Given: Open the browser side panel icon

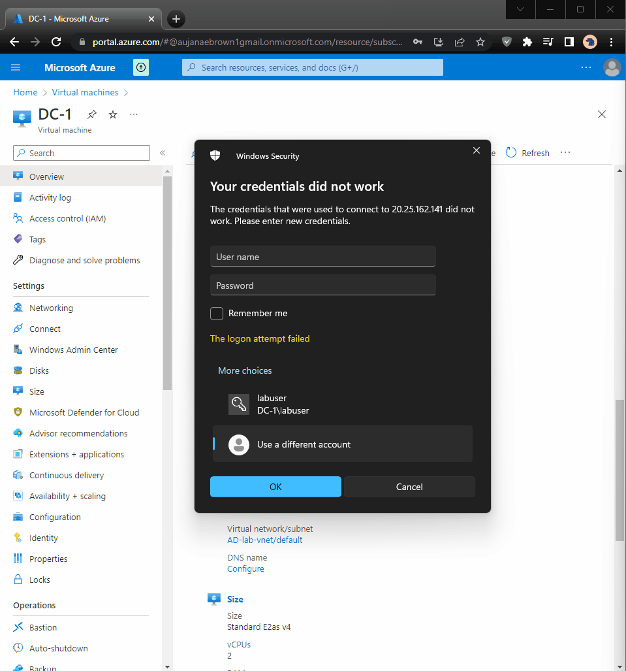Looking at the screenshot, I should [x=569, y=42].
